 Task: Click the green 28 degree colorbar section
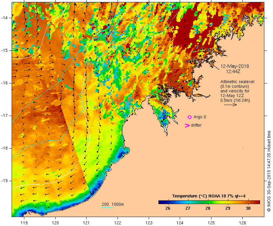pos(208,202)
